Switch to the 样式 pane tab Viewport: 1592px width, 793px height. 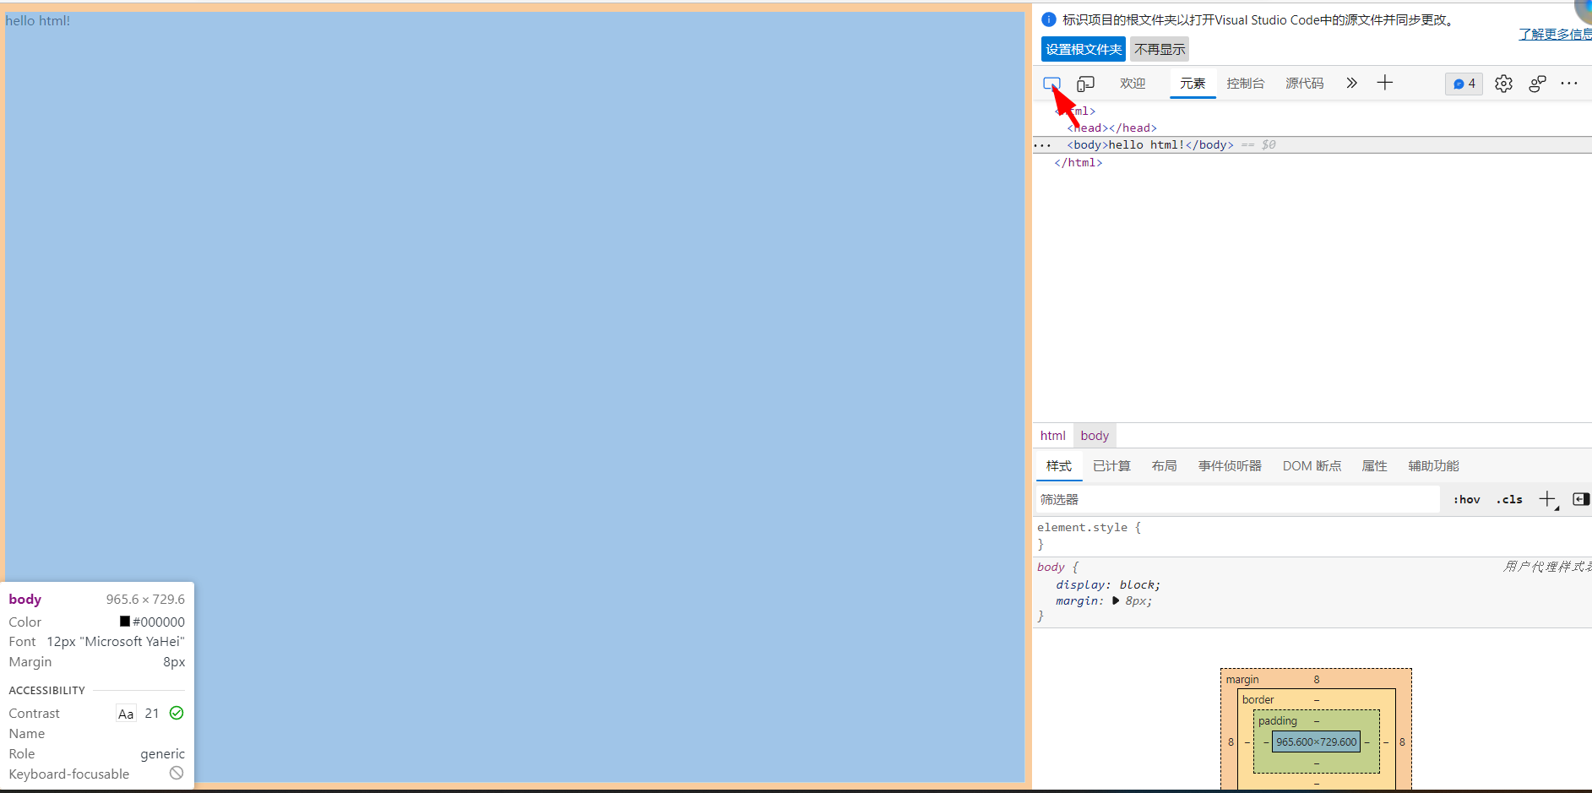tap(1059, 466)
